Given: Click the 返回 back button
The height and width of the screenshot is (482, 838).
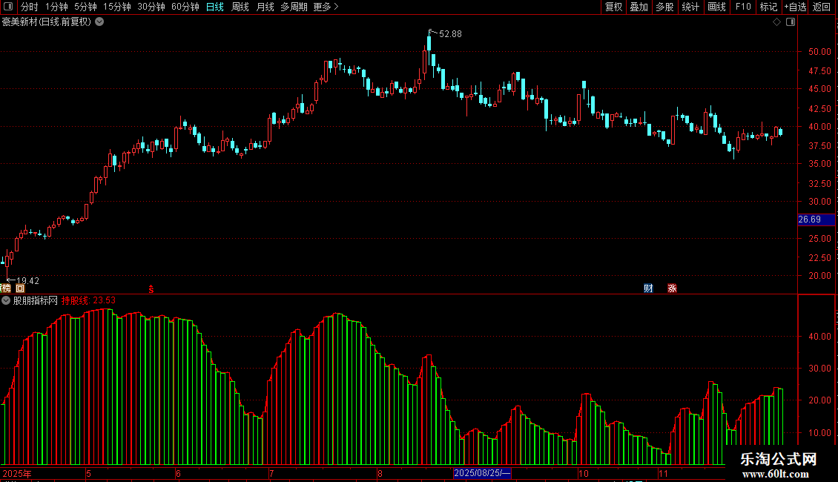Looking at the screenshot, I should pyautogui.click(x=822, y=7).
